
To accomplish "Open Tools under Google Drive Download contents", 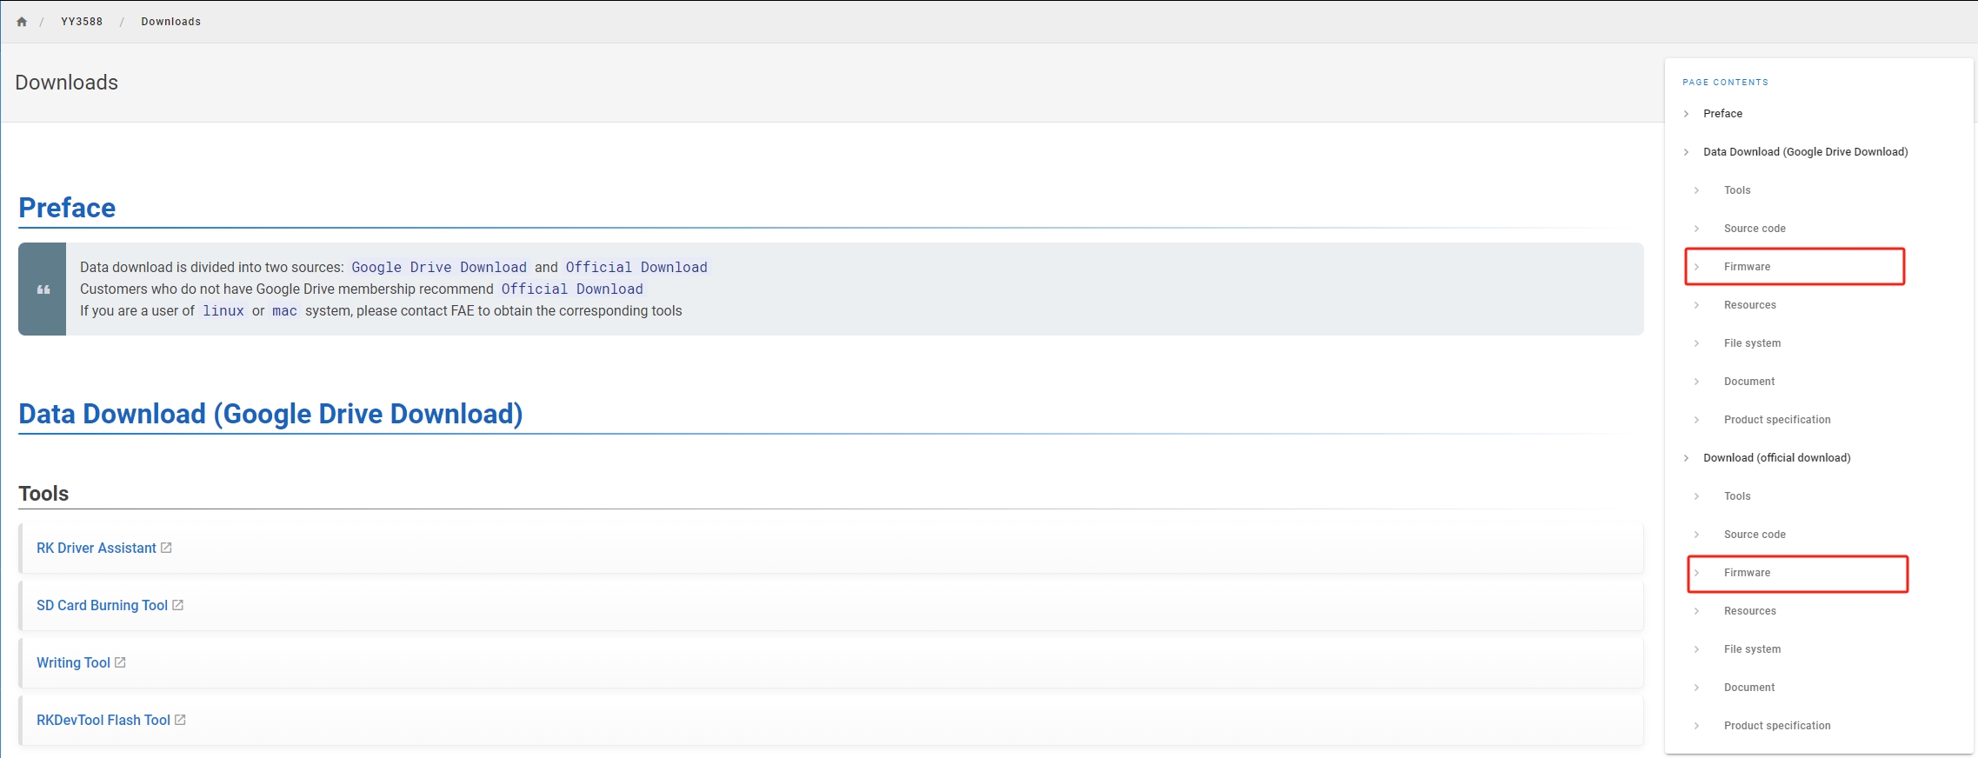I will pyautogui.click(x=1737, y=190).
